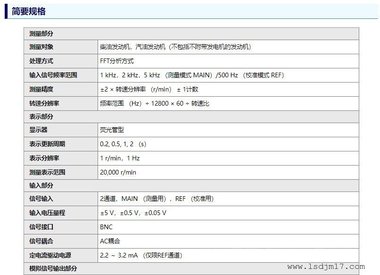Screen dimensions: 380x275
Task: Click the 输入部分 section header row
Action: pyautogui.click(x=41, y=185)
